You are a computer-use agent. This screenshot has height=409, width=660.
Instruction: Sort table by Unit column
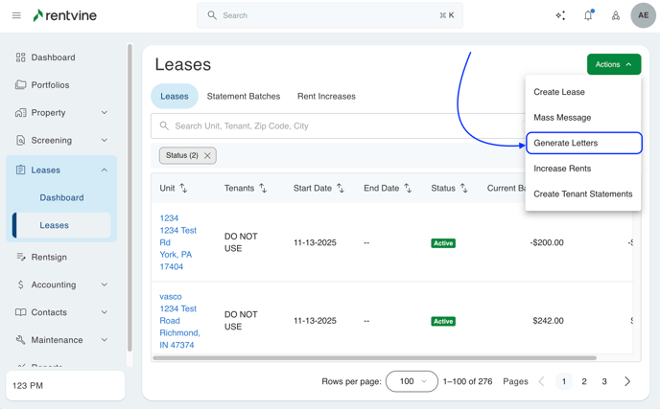tap(183, 189)
